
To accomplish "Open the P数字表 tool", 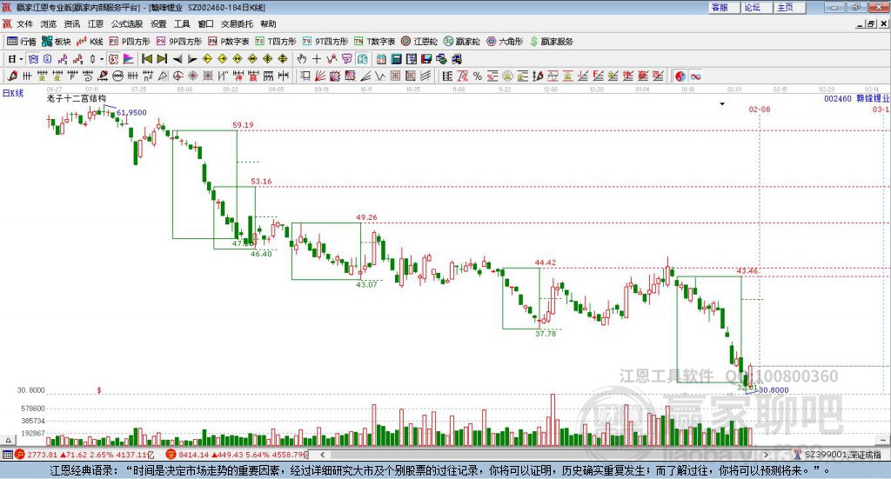I will click(x=229, y=42).
